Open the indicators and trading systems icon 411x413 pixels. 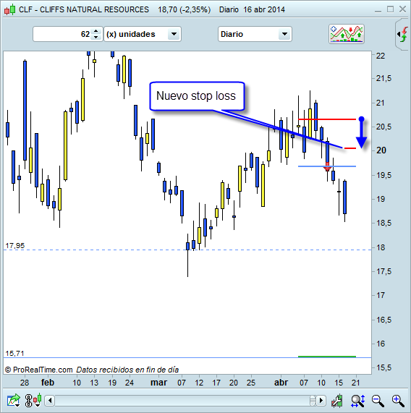pos(347,34)
